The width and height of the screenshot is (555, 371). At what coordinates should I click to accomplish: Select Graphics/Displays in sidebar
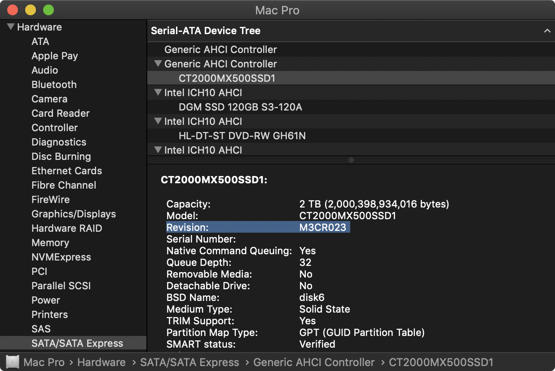(74, 214)
